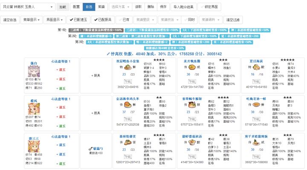Viewport: 307px width, 170px height.
Task: Click the 橙风 chef avatar image
Action: click(34, 109)
